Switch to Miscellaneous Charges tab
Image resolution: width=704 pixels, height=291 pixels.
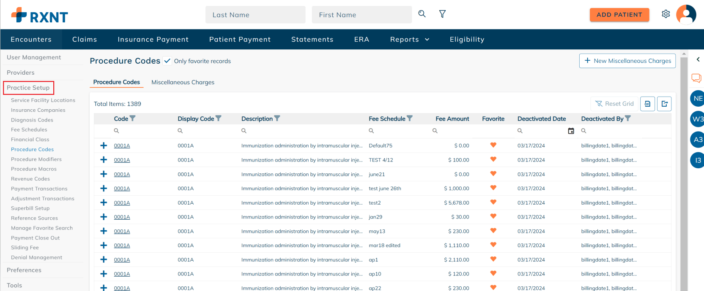pos(183,82)
